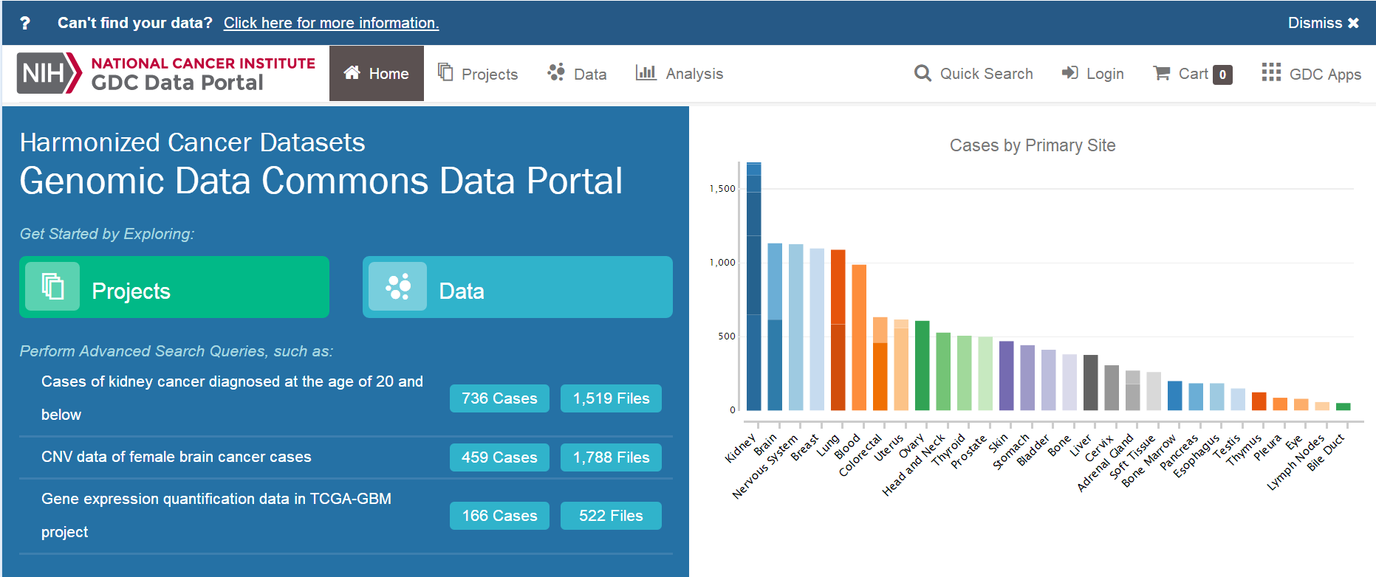Select the Brain bar in chart
The width and height of the screenshot is (1376, 577).
[x=775, y=327]
